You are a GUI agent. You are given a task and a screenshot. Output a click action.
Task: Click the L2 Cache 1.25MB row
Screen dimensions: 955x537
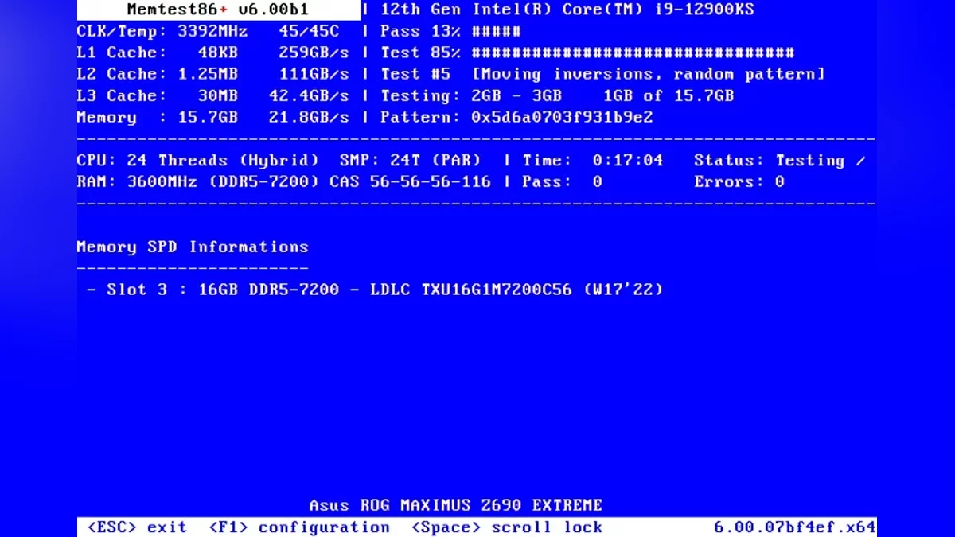[x=212, y=74]
